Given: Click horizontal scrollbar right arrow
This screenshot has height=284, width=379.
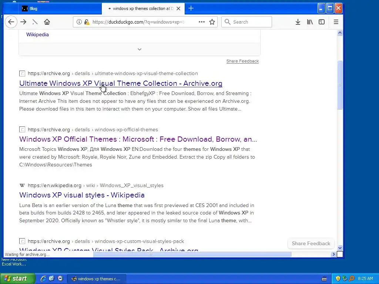Looking at the screenshot, I should [x=333, y=254].
